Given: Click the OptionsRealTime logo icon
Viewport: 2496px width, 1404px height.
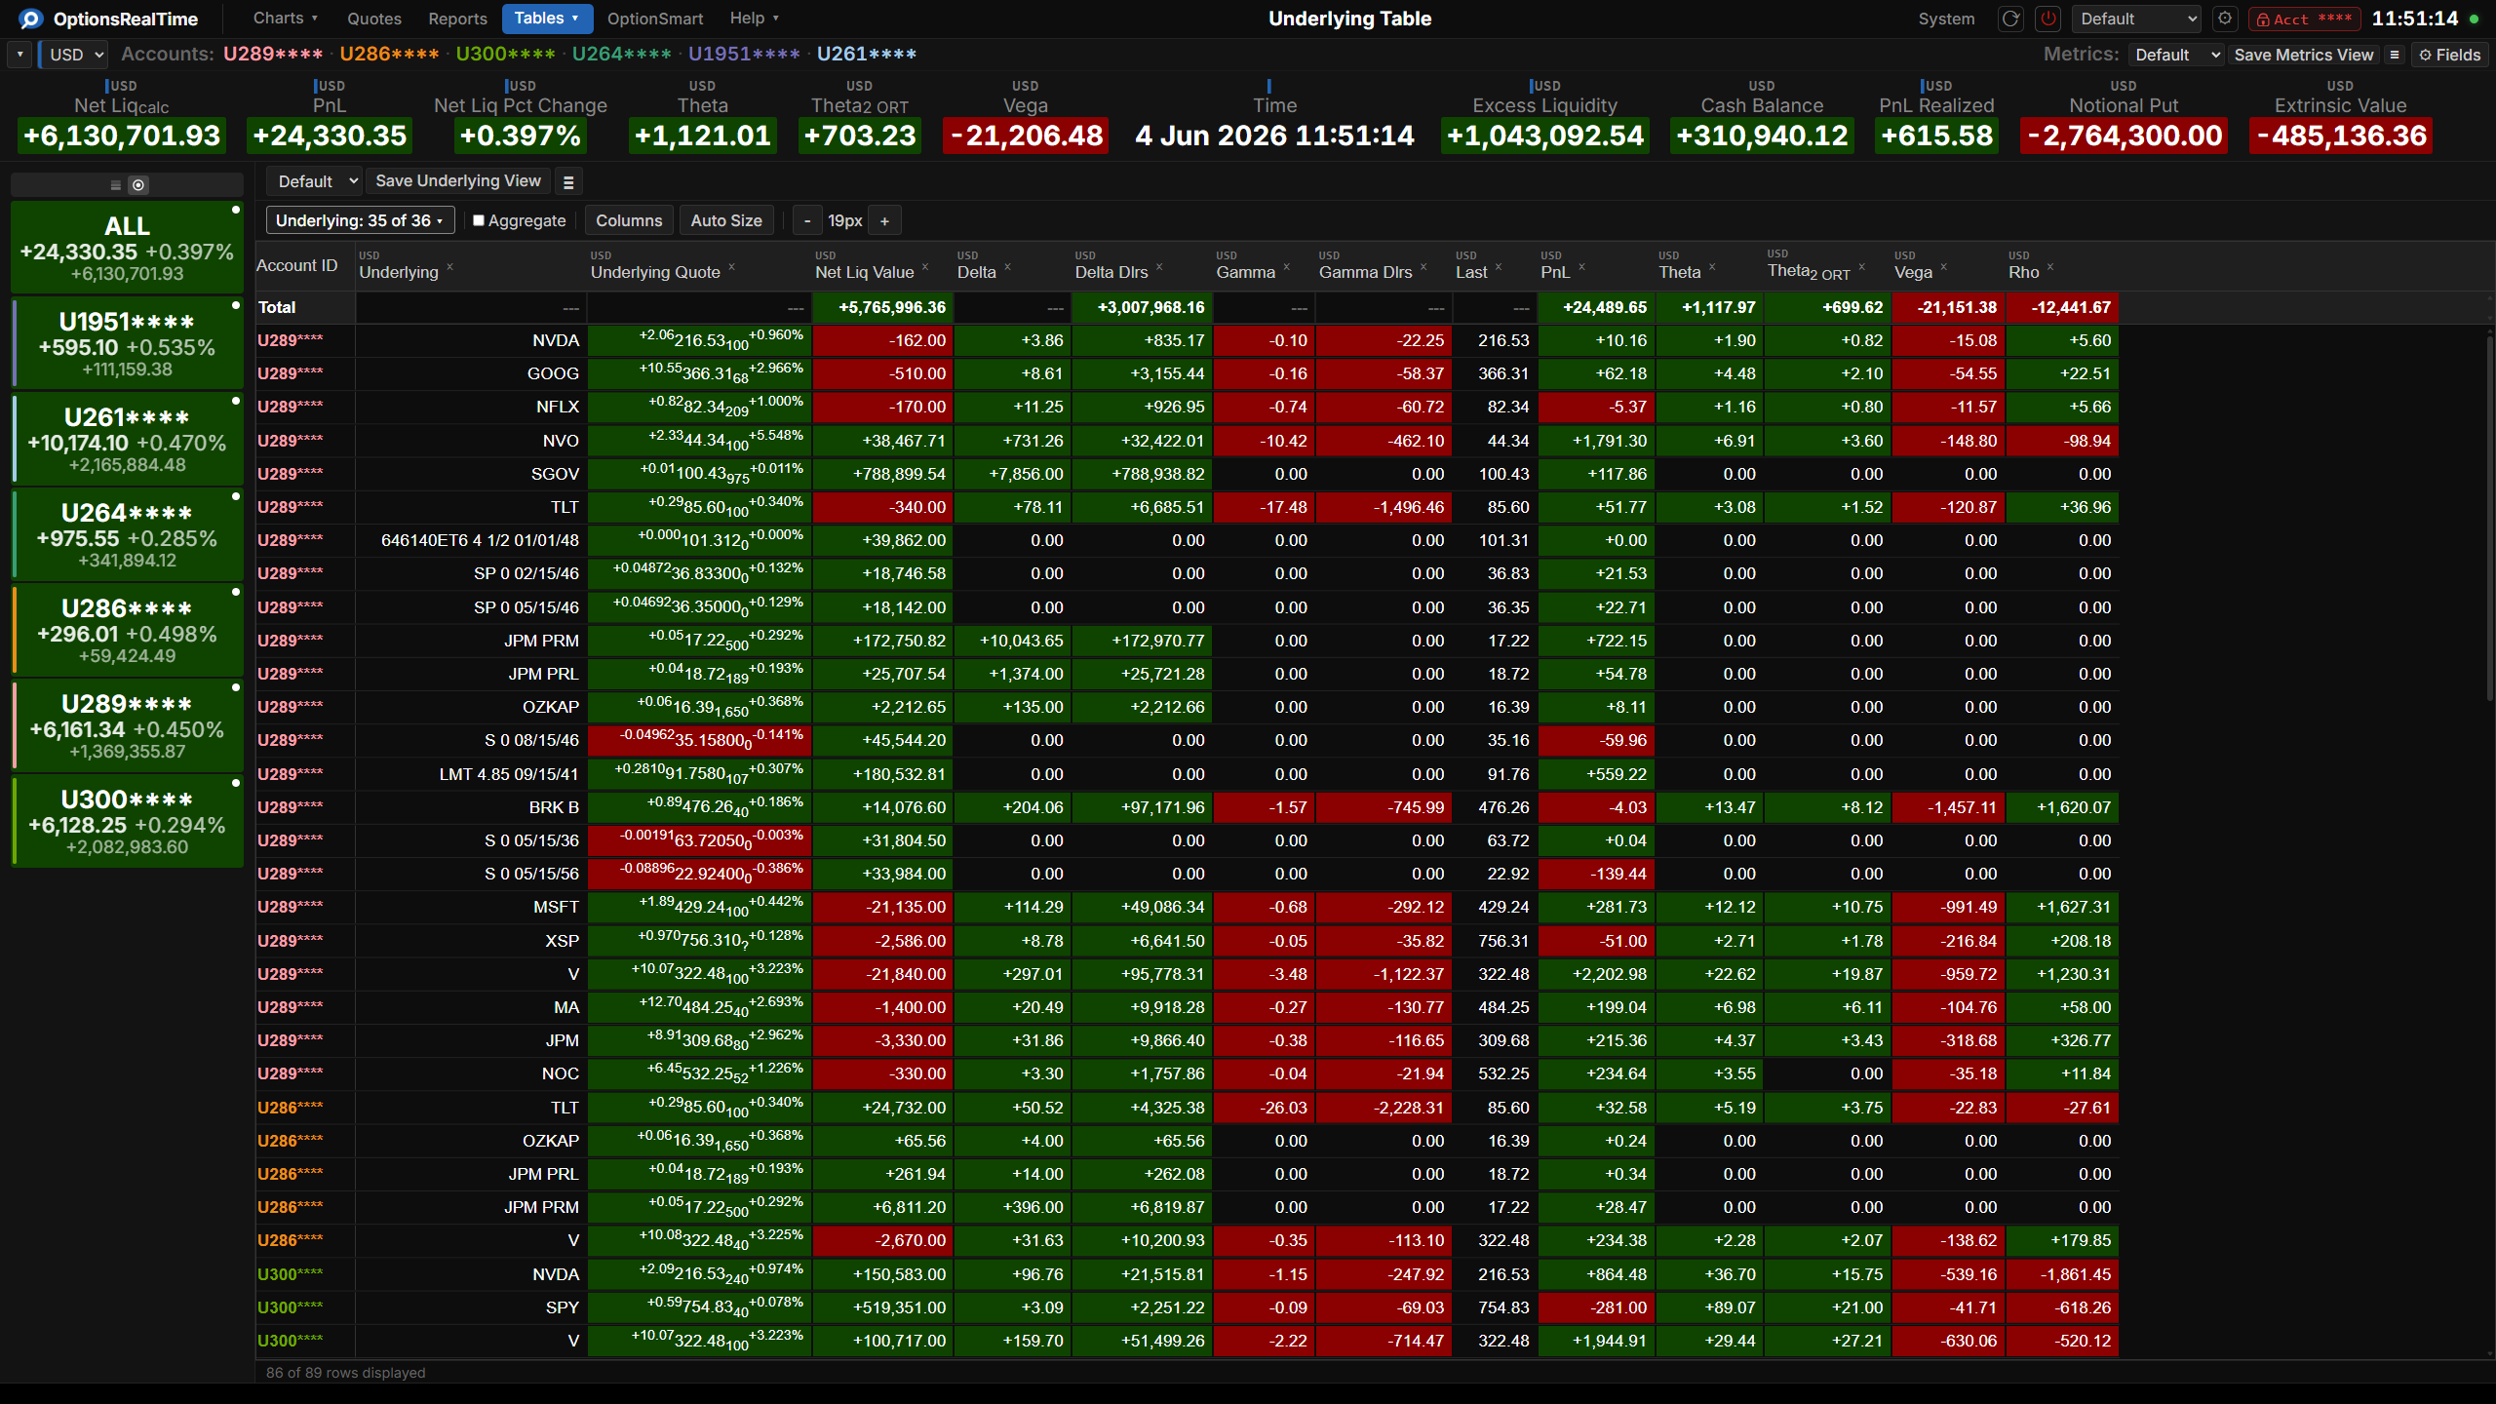Looking at the screenshot, I should (x=30, y=19).
